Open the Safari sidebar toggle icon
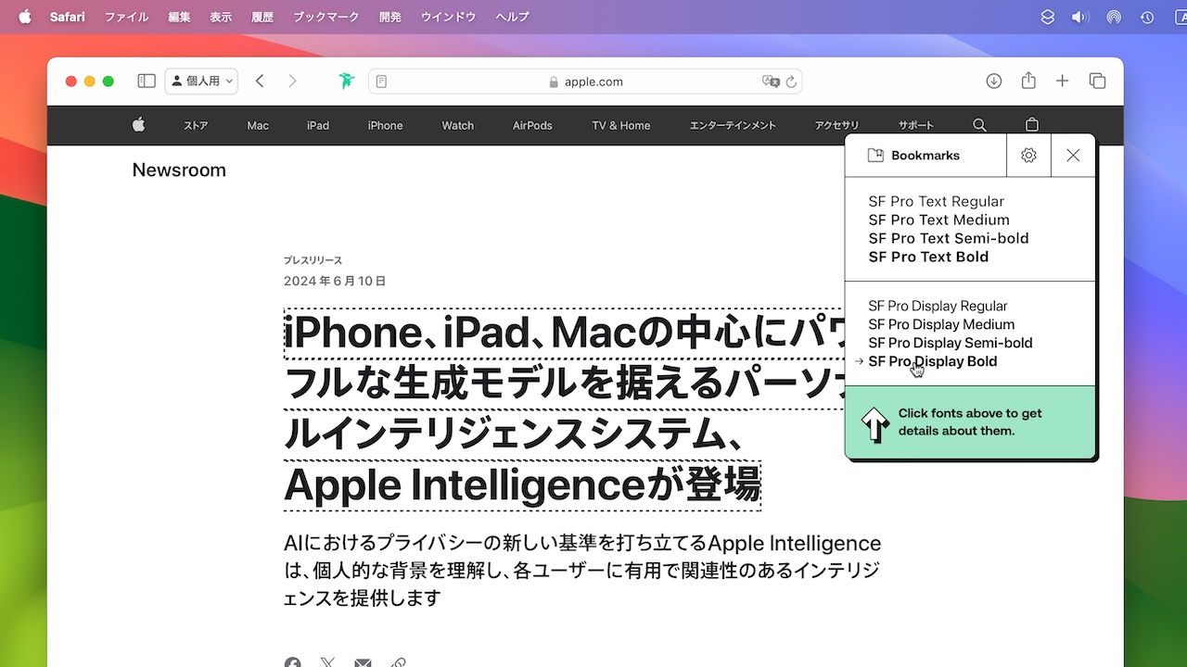The height and width of the screenshot is (667, 1187). click(147, 82)
